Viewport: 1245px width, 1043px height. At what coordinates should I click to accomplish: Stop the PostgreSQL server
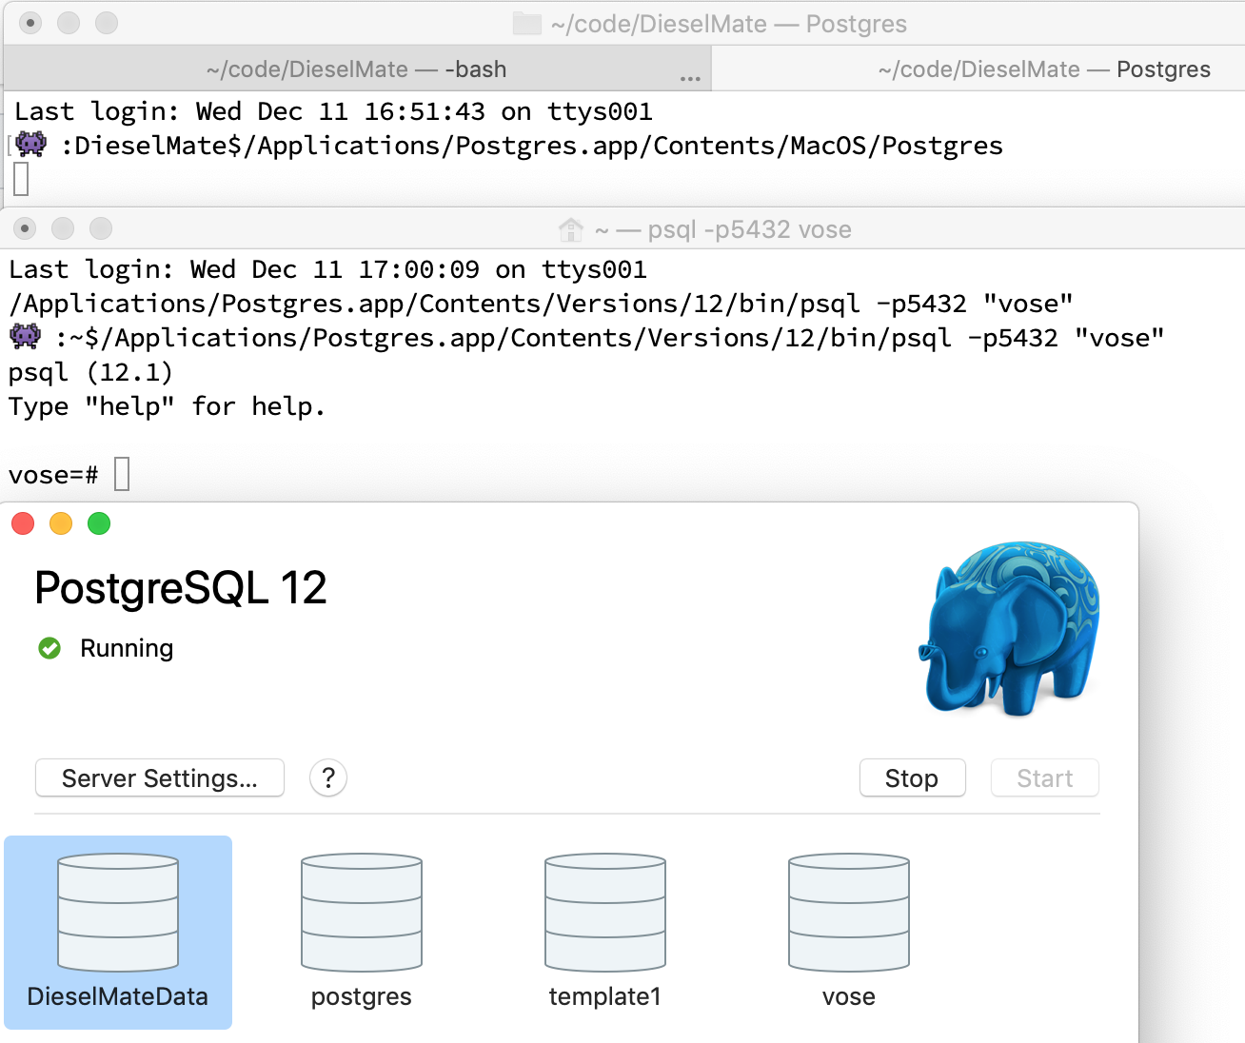(x=912, y=778)
